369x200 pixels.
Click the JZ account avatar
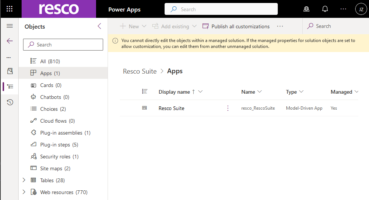pyautogui.click(x=360, y=9)
